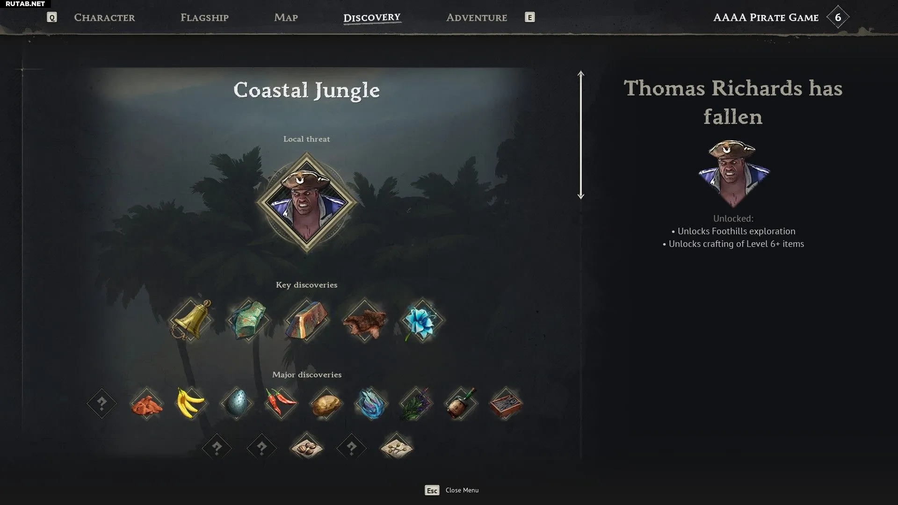
Task: Switch to the Flagship tab
Action: point(204,18)
